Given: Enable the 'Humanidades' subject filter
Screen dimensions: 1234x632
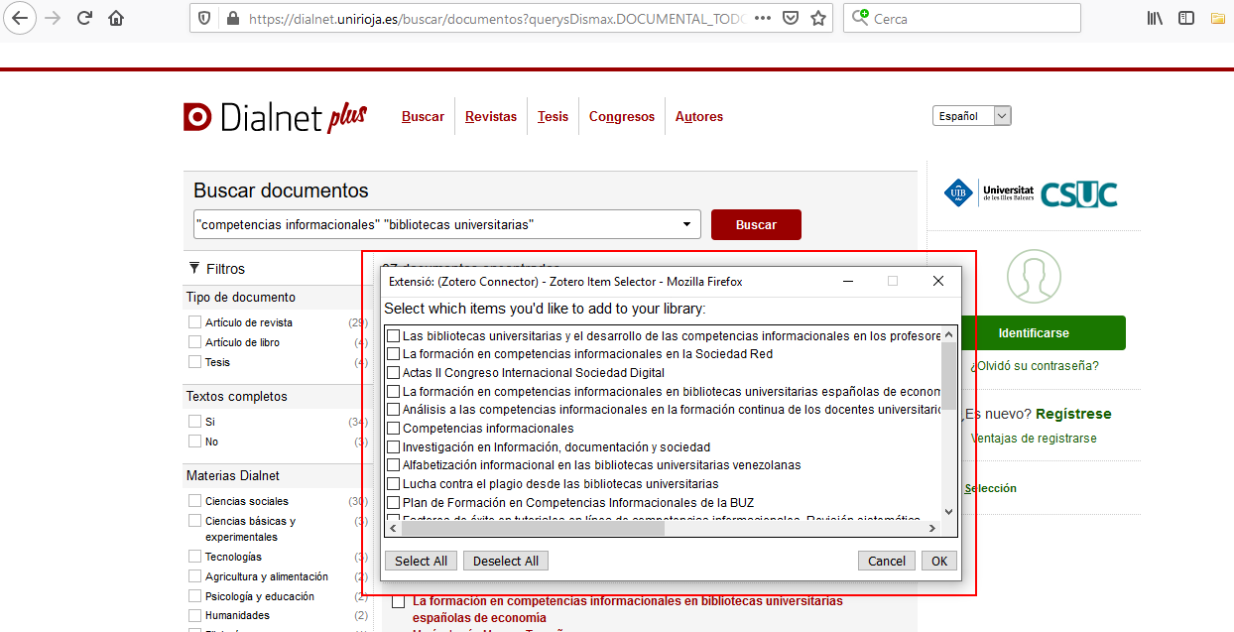Looking at the screenshot, I should [x=195, y=616].
